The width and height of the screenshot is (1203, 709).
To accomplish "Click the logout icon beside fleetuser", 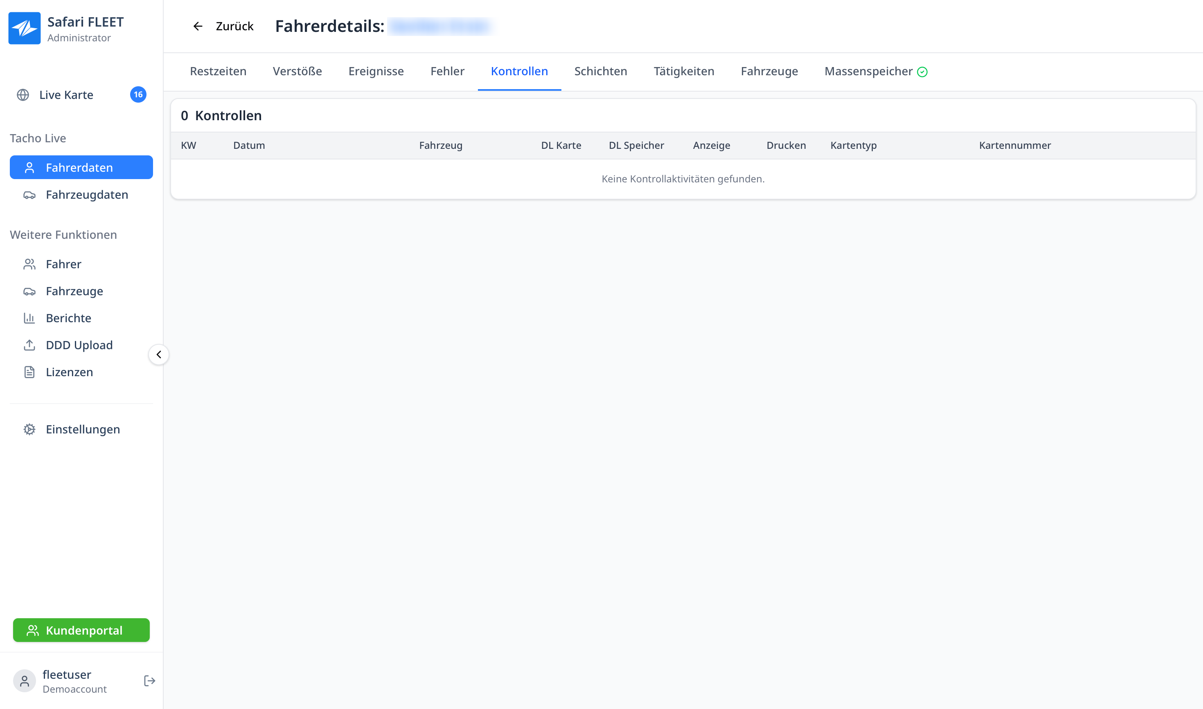I will [x=149, y=681].
